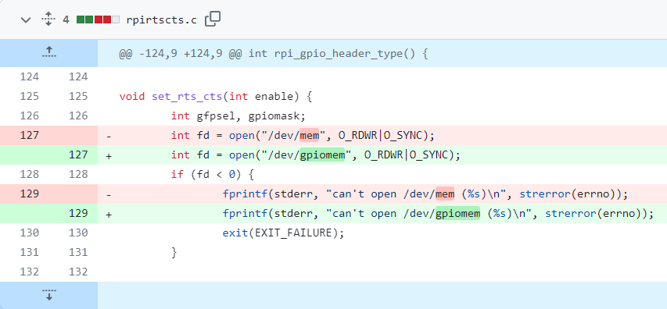
Task: Expand all lines icon next to the change count
Action: tap(48, 19)
